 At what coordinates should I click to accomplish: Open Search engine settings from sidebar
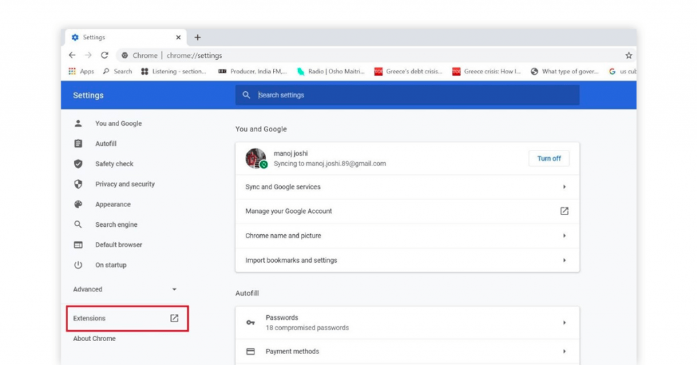(116, 225)
